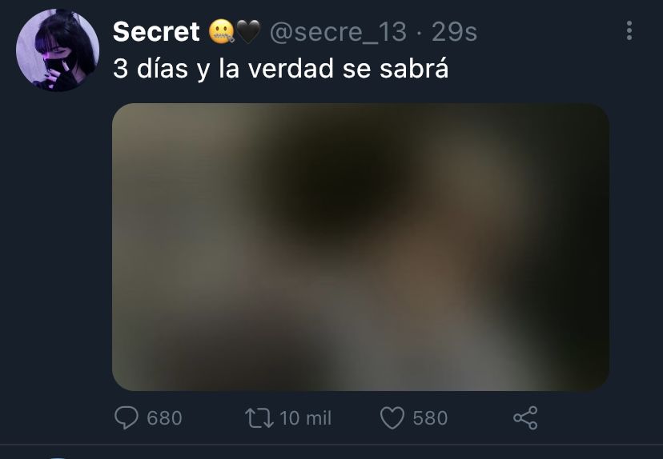Click the word "verdad" in the tweet

click(291, 69)
